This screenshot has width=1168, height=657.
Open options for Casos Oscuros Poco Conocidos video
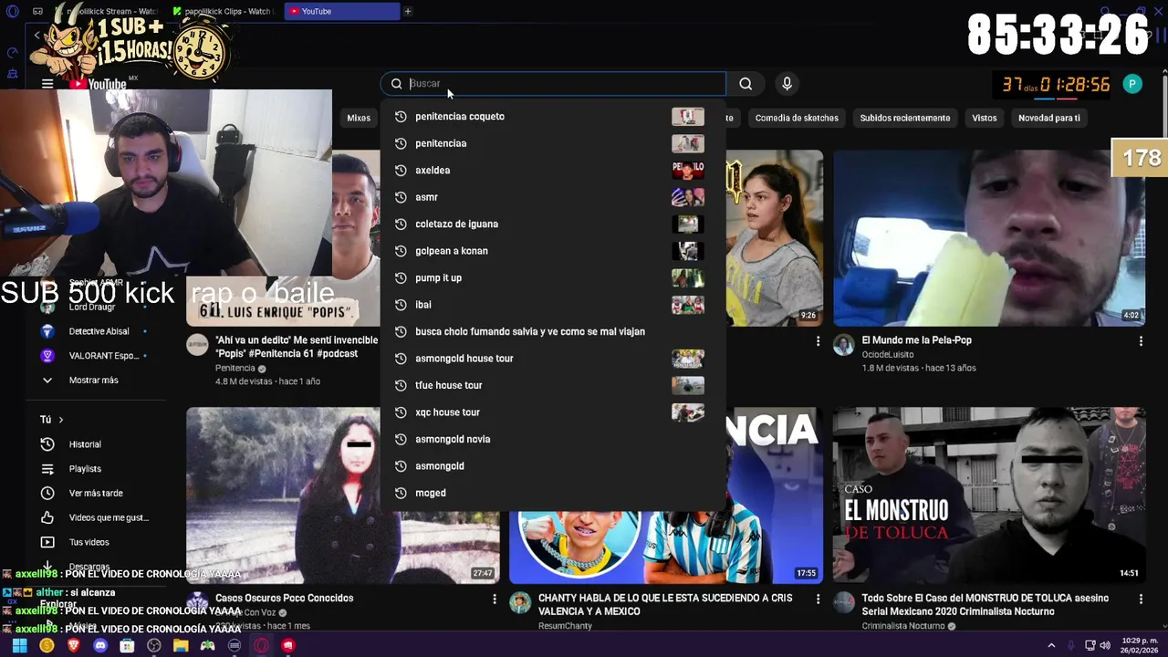click(495, 600)
